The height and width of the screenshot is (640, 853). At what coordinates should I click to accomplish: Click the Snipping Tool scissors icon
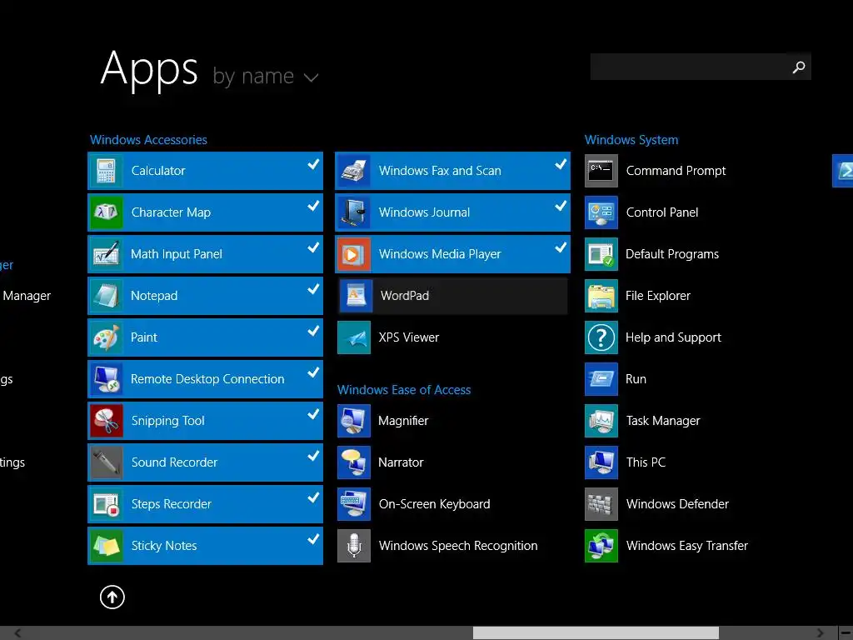point(106,421)
